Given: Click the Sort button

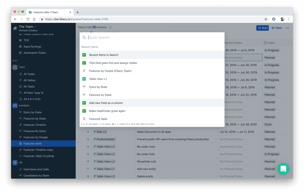Looking at the screenshot, I should click(263, 28).
